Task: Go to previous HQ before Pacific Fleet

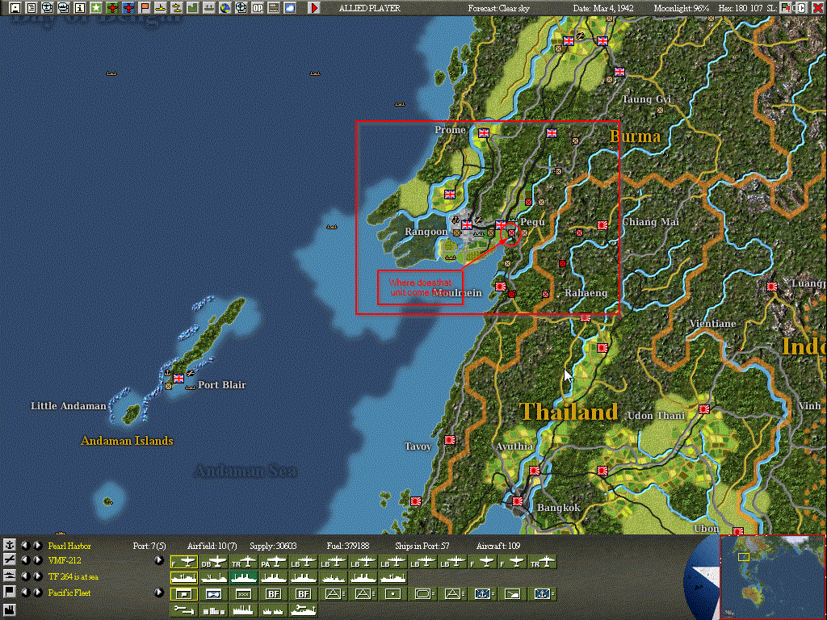Action: click(25, 593)
